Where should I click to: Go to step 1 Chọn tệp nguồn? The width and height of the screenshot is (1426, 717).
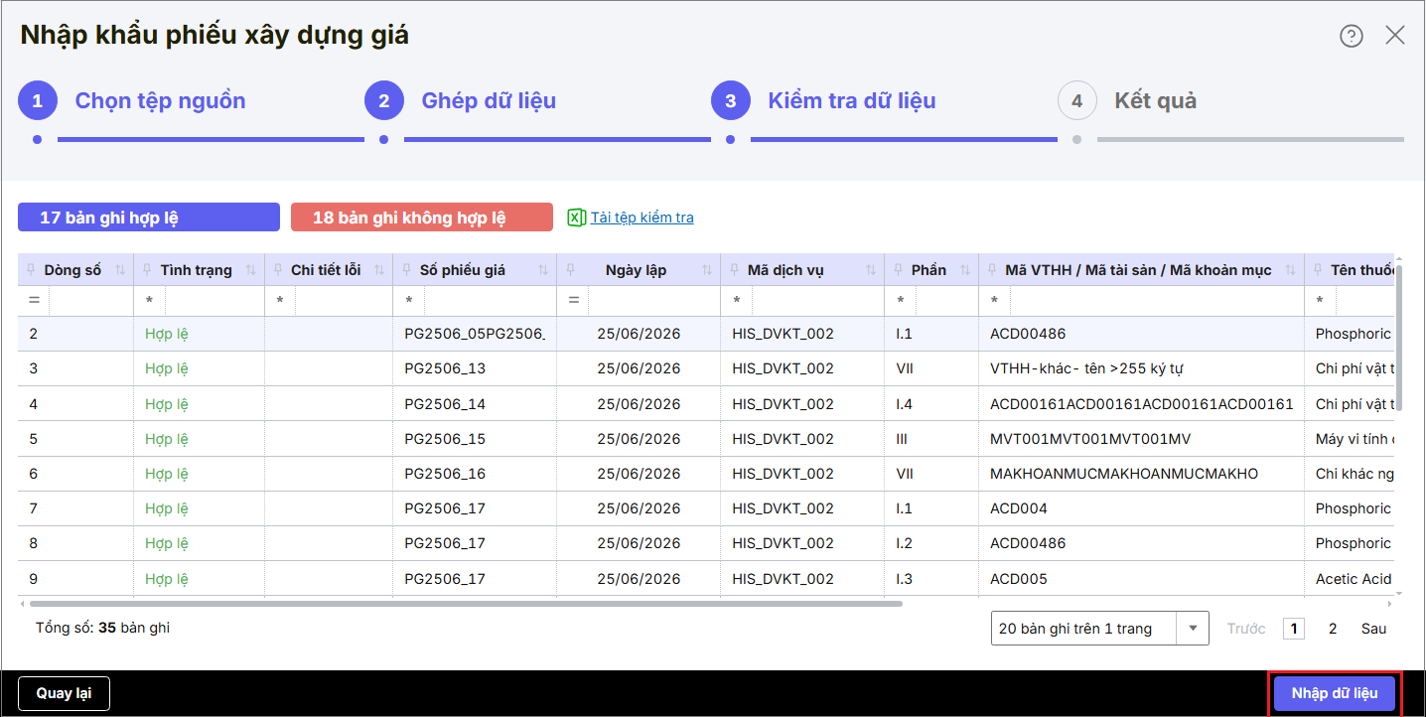(x=132, y=100)
